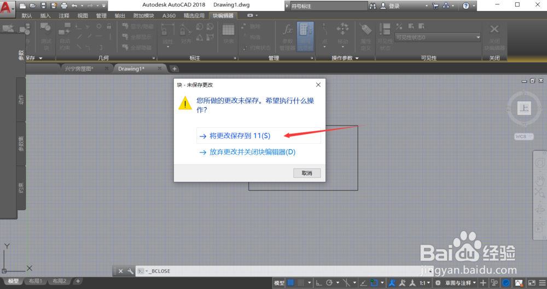Image resolution: width=547 pixels, height=289 pixels.
Task: Toggle polar tracking in status bar
Action: [329, 283]
